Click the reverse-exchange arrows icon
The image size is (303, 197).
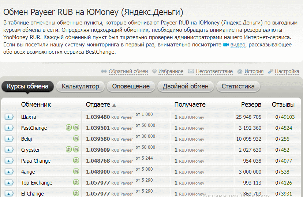(x=104, y=71)
